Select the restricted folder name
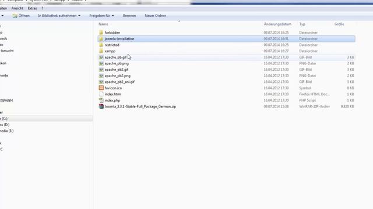Screen dimensions: 373x209 [112, 45]
